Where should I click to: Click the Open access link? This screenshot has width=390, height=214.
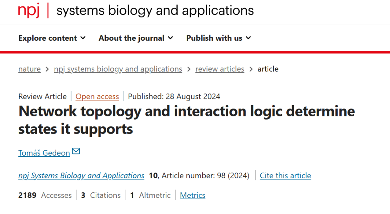click(x=97, y=97)
